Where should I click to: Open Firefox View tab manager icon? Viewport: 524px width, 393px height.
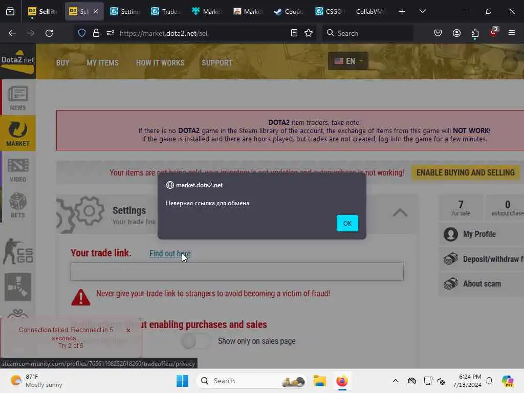10,12
